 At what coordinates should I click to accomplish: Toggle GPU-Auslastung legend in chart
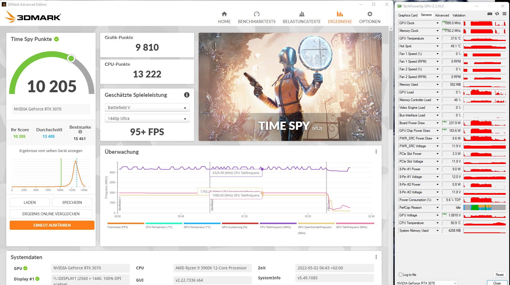(240, 225)
